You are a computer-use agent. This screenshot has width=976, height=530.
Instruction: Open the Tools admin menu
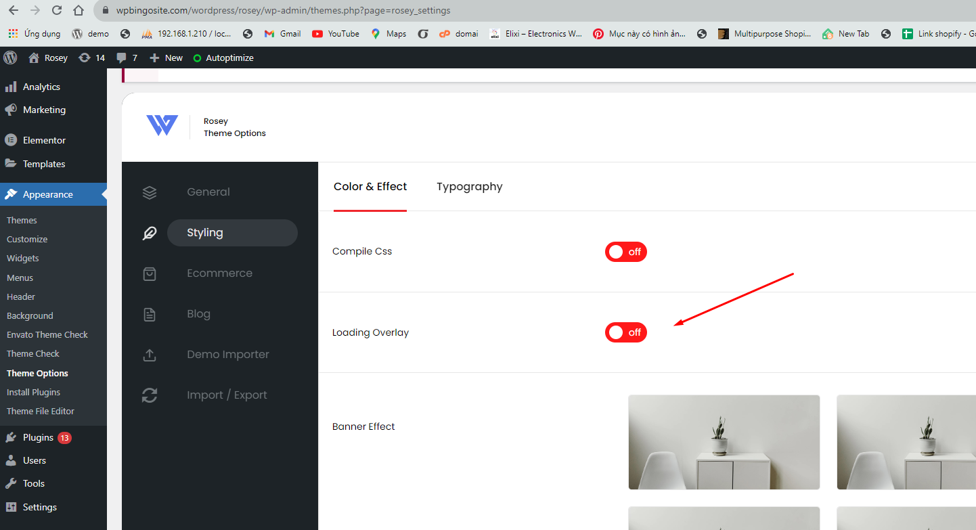(x=53, y=483)
